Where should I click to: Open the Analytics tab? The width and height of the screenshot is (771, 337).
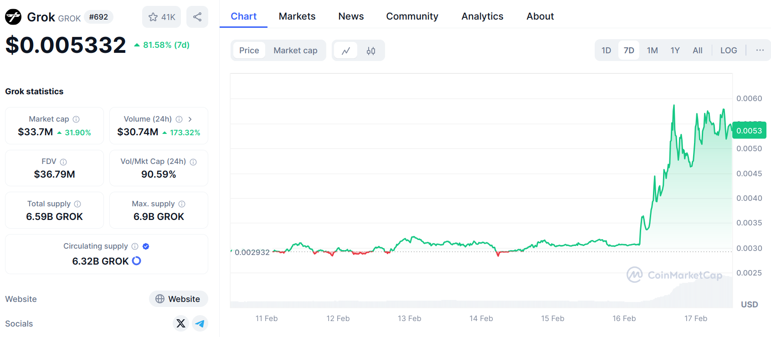[x=482, y=16]
